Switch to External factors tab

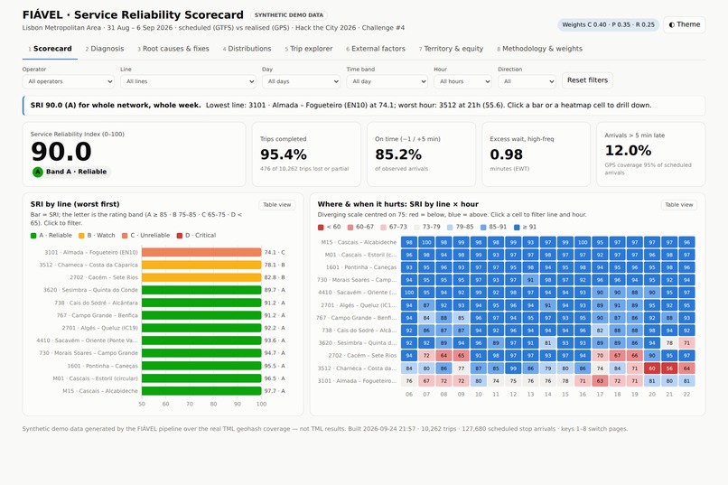click(376, 49)
